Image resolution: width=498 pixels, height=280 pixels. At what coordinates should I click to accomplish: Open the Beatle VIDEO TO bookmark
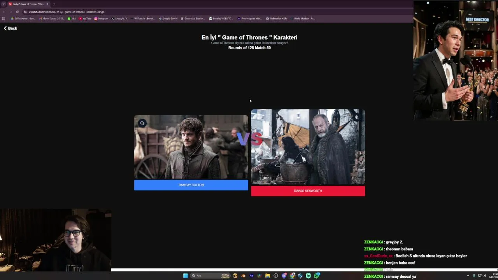point(221,18)
